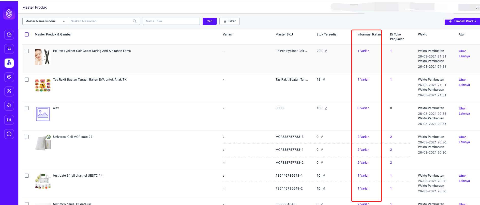480x205 pixels.
Task: Open 1 Varian link for Pc Pen Eyeliner
Action: click(x=363, y=51)
